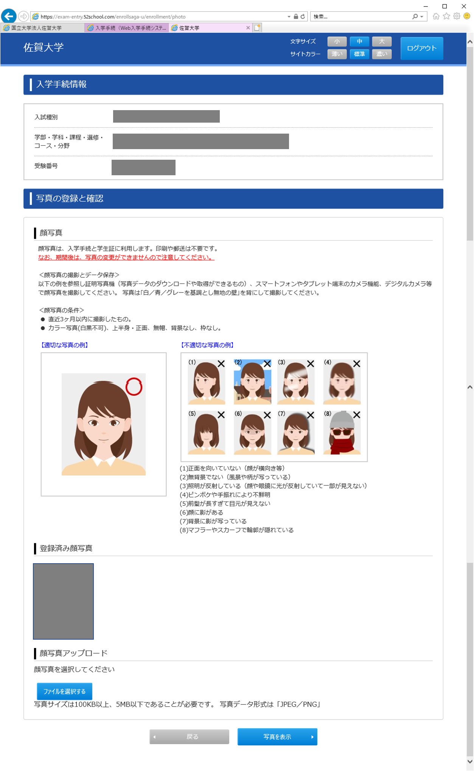Viewport: 474px width, 771px height.
Task: Click the page scrollbar down arrow
Action: 470,761
